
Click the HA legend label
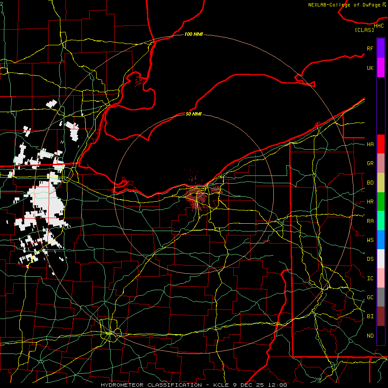coord(370,144)
